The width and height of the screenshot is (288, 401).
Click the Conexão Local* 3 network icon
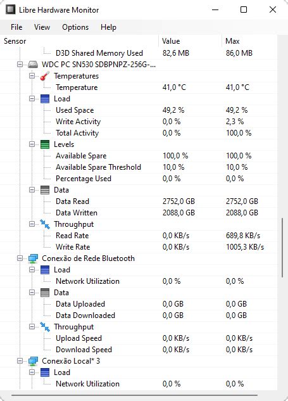pyautogui.click(x=33, y=361)
